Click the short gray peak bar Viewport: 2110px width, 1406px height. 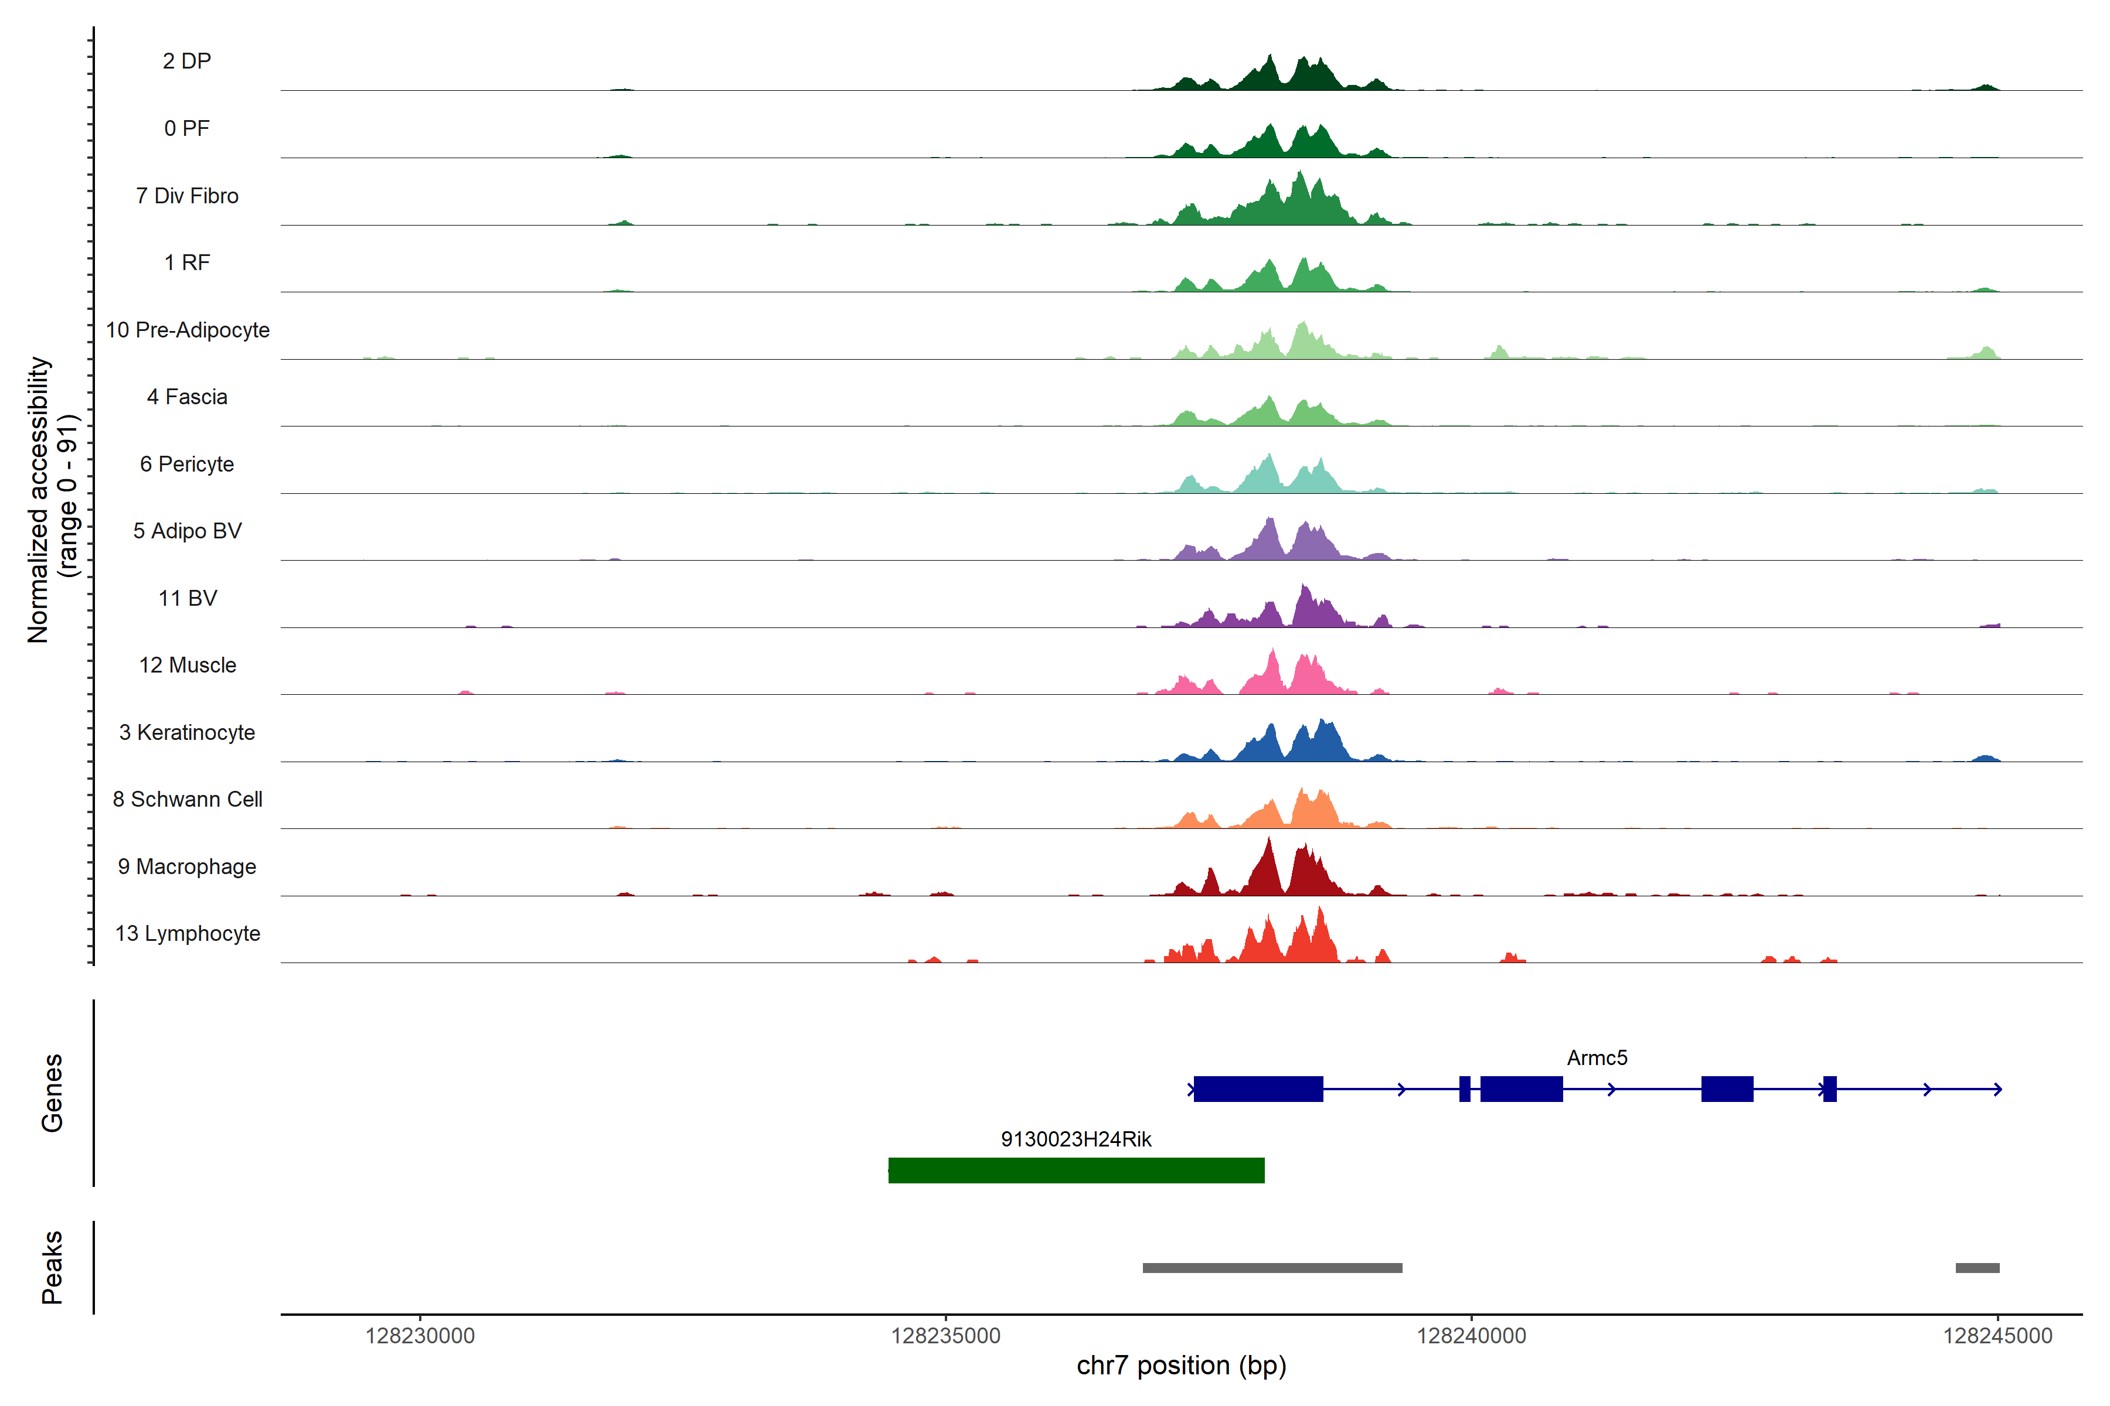pos(1977,1268)
